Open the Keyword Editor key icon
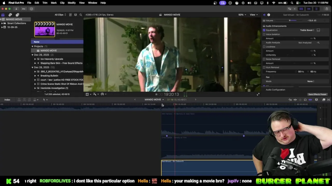332x186 pixels. (24, 9)
